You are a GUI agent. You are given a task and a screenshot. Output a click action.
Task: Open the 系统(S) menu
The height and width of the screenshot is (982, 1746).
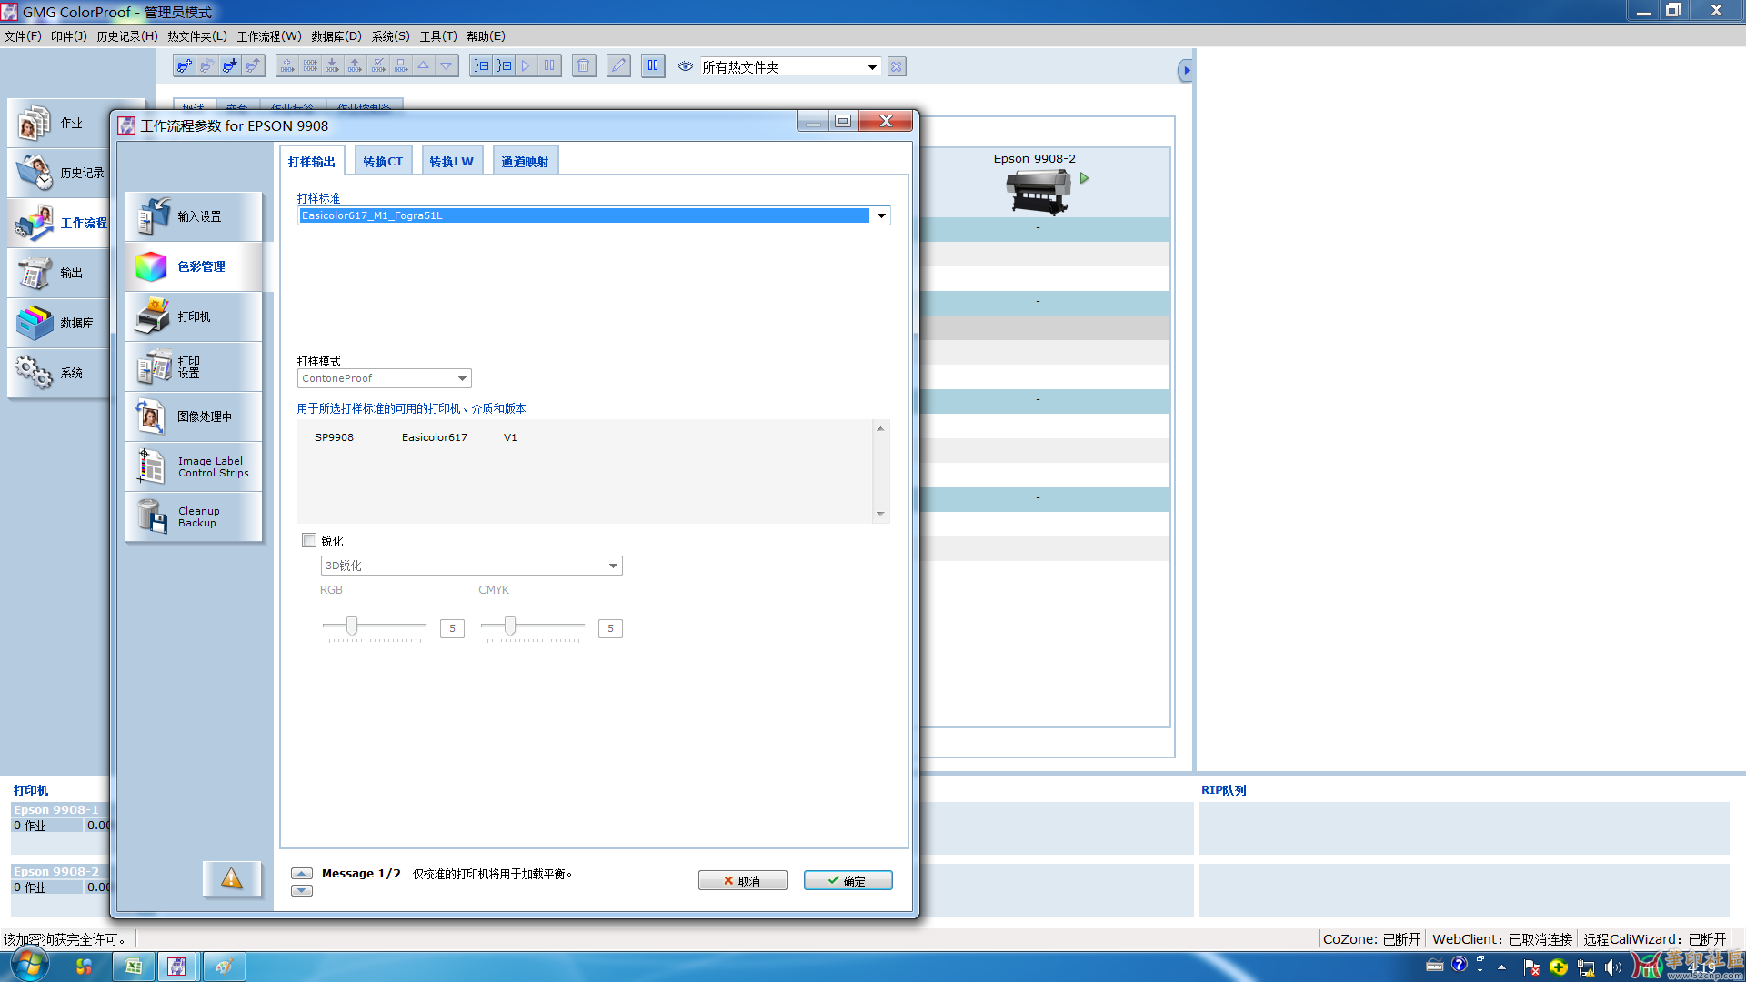[x=391, y=36]
